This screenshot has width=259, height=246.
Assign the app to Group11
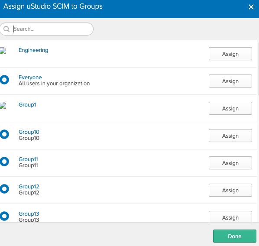coord(230,163)
